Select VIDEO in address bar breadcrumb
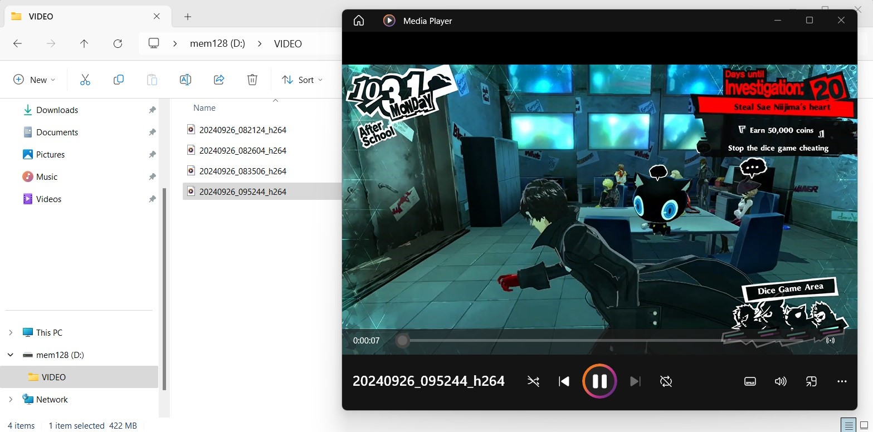 [x=288, y=43]
